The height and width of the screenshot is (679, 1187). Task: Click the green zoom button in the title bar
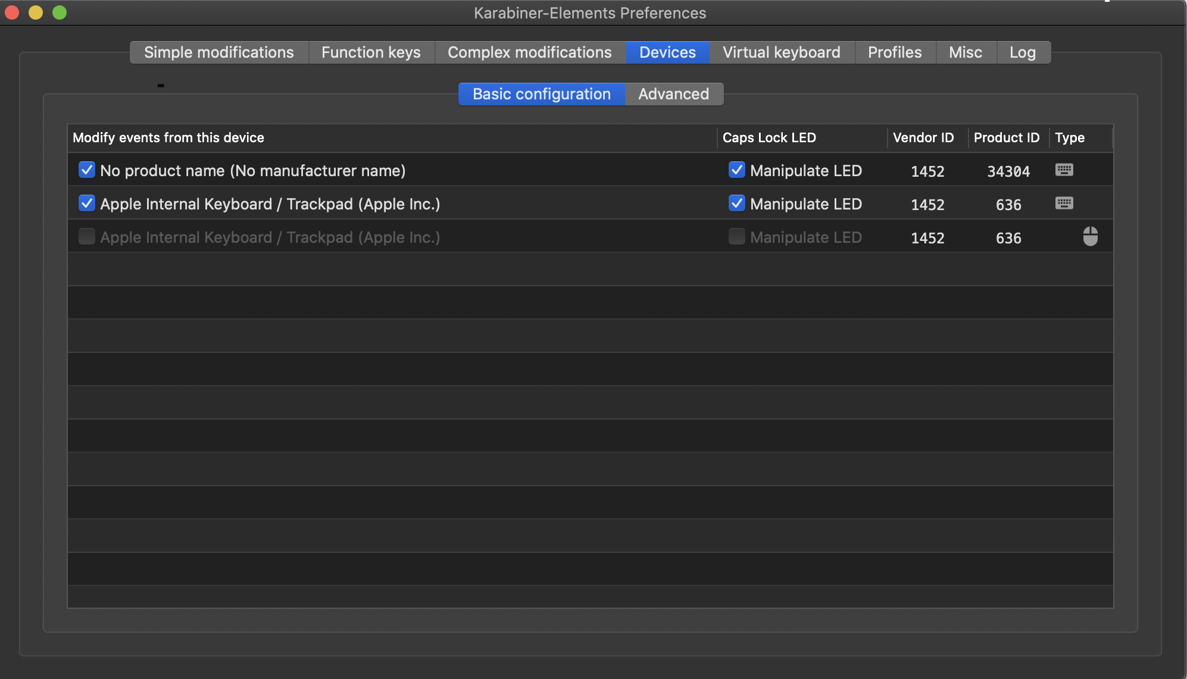click(x=59, y=11)
